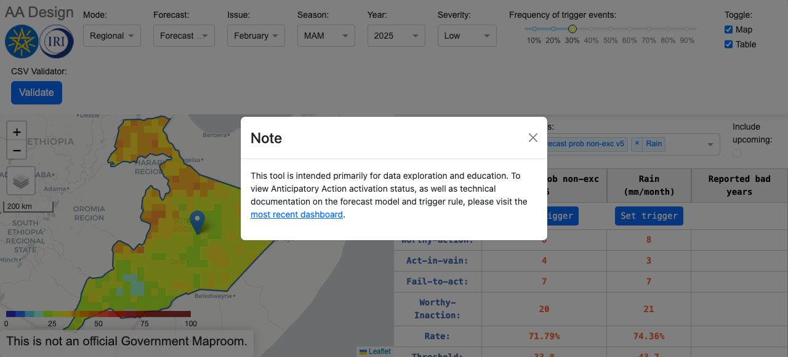
Task: Zoom in on the map
Action: 16,131
